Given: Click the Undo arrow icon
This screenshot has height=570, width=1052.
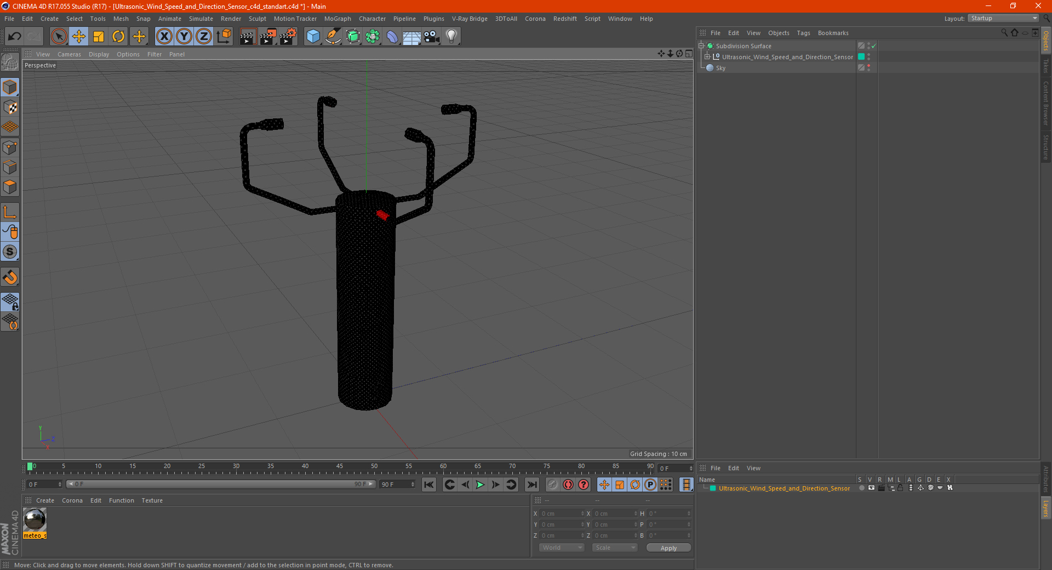Looking at the screenshot, I should [15, 37].
